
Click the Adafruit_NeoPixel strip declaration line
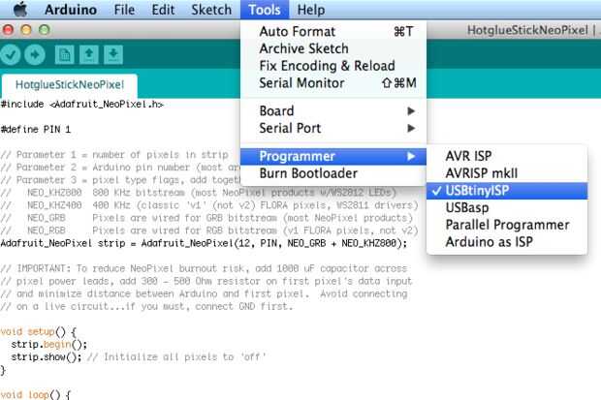point(204,243)
